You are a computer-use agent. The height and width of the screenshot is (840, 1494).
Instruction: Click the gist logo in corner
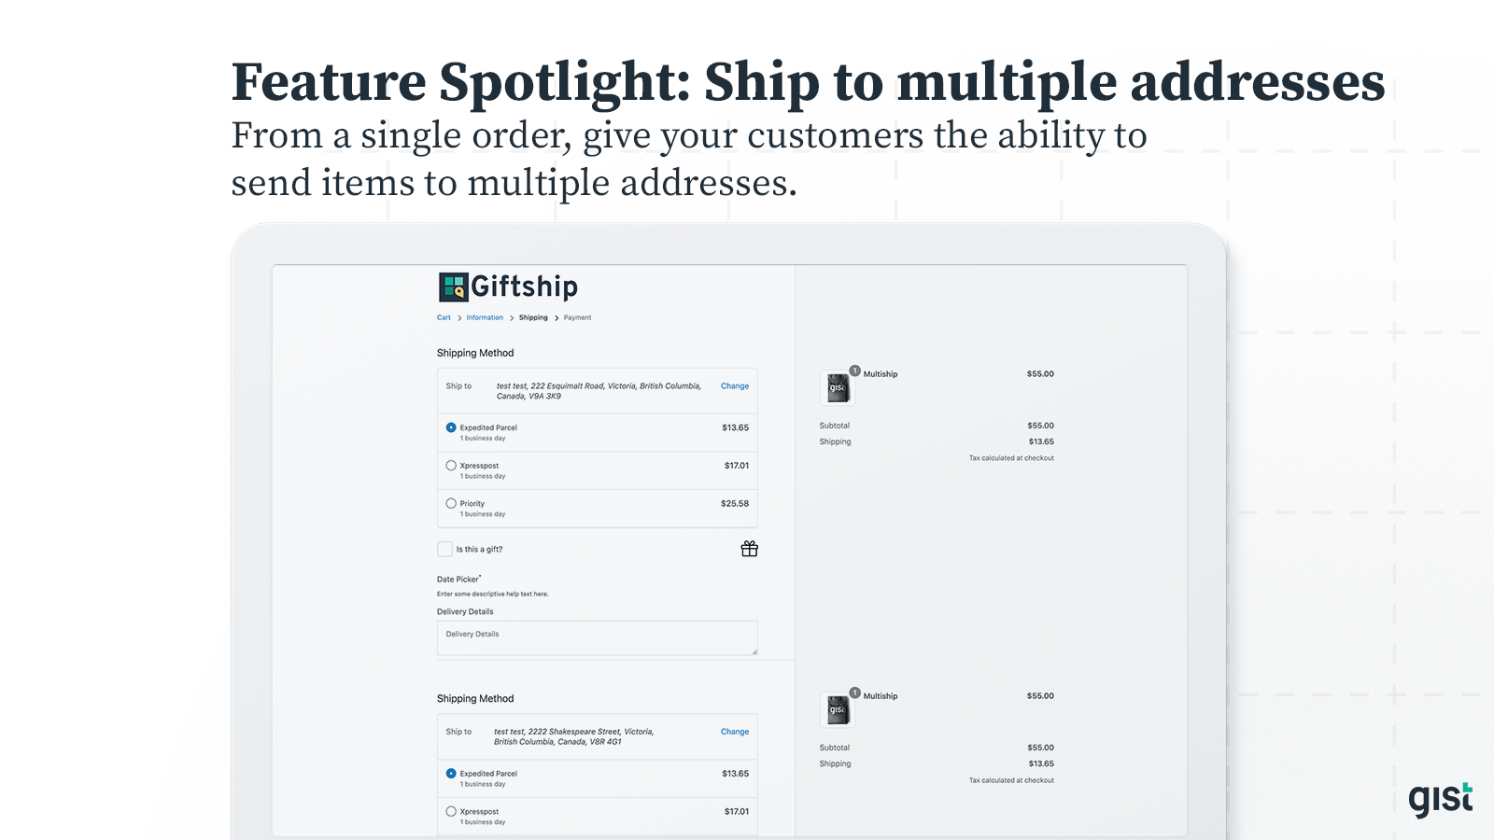pos(1440,799)
